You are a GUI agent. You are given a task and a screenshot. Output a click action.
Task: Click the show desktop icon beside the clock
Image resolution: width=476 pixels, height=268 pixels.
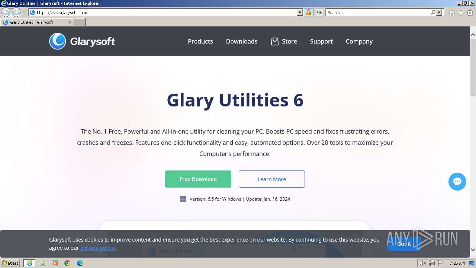click(x=472, y=263)
